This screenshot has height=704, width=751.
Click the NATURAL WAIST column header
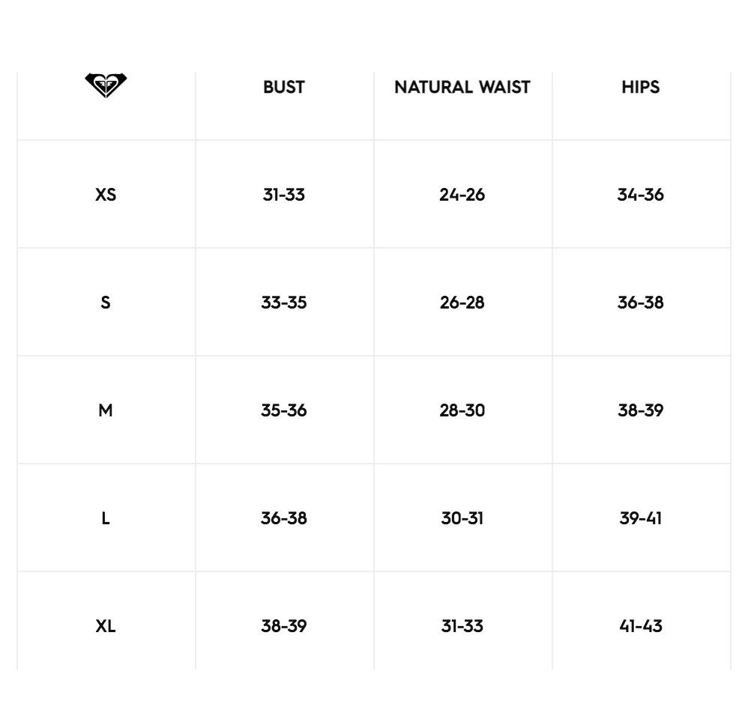462,87
